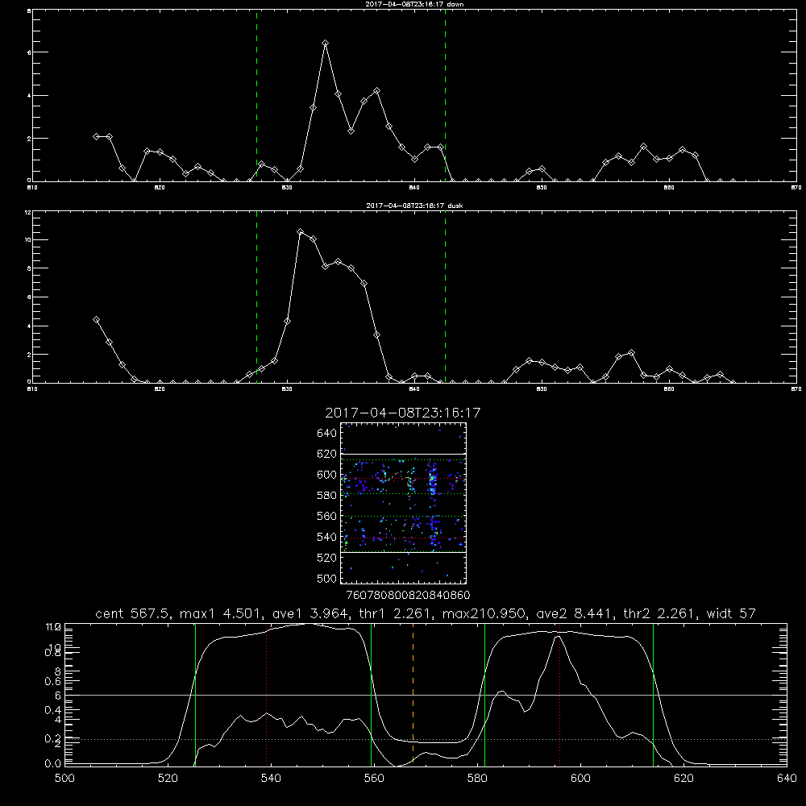Click the blue dotted threshold line in bottom plot
The height and width of the screenshot is (806, 806).
[426, 739]
